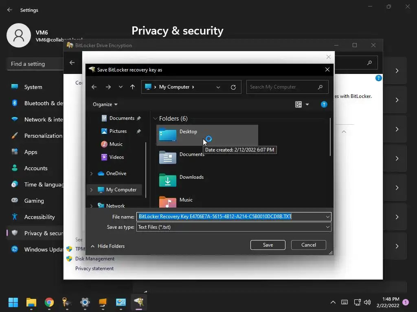
Task: Click the VM6 user profile picture
Action: point(19,35)
